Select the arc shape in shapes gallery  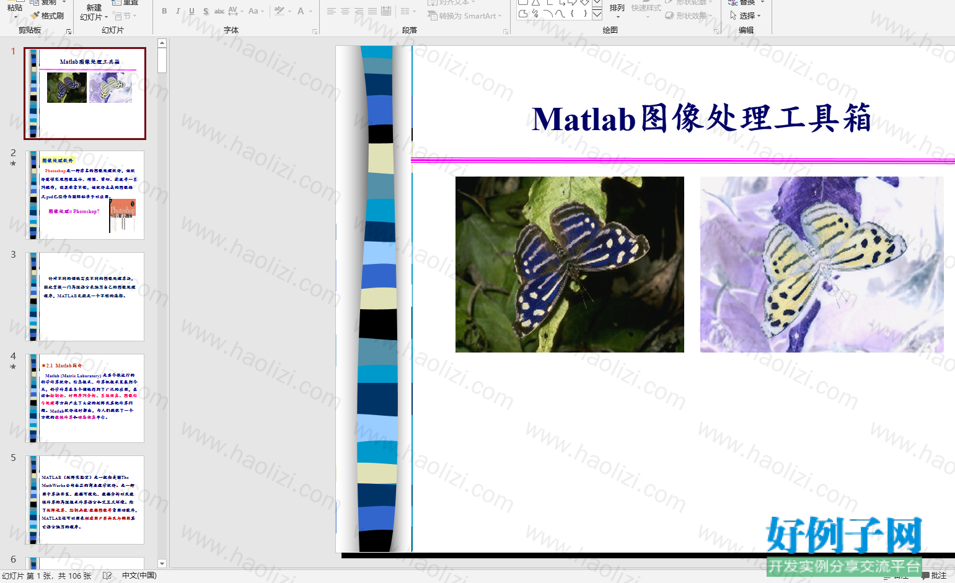click(548, 13)
